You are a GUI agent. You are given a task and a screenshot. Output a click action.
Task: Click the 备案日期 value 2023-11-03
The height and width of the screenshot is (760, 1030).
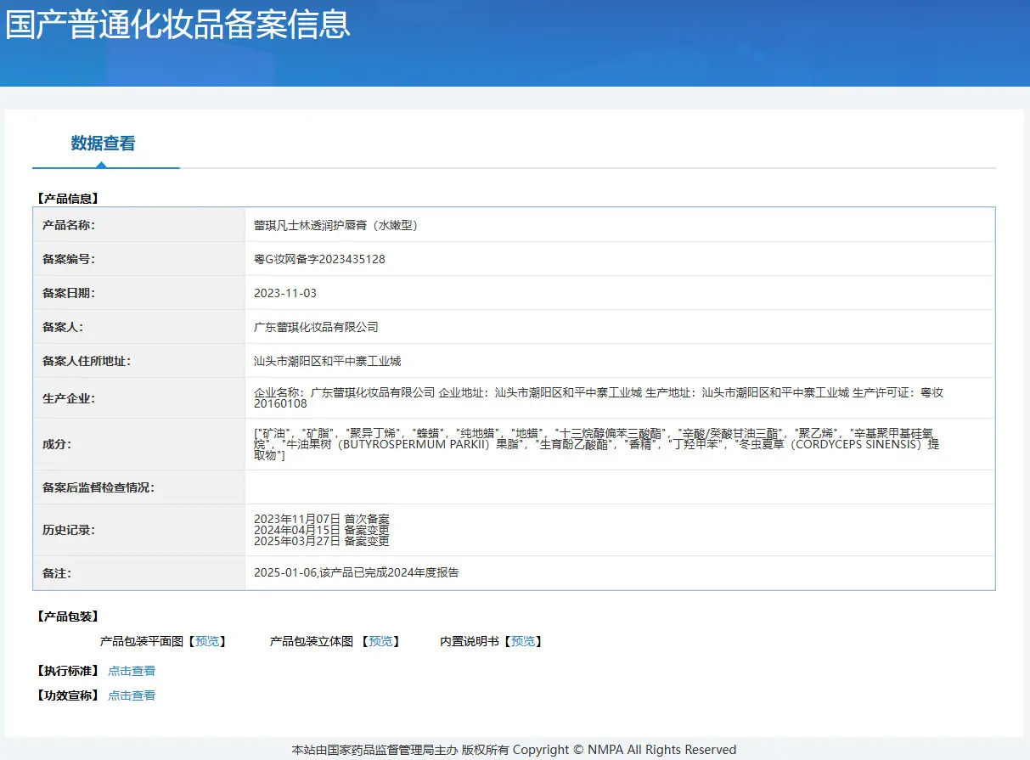pyautogui.click(x=285, y=293)
